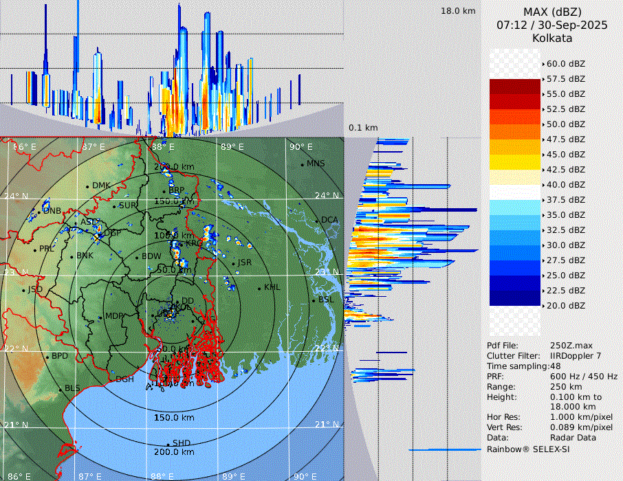
Task: Select the navy 20.0 dBZ legend swatch
Action: [515, 298]
